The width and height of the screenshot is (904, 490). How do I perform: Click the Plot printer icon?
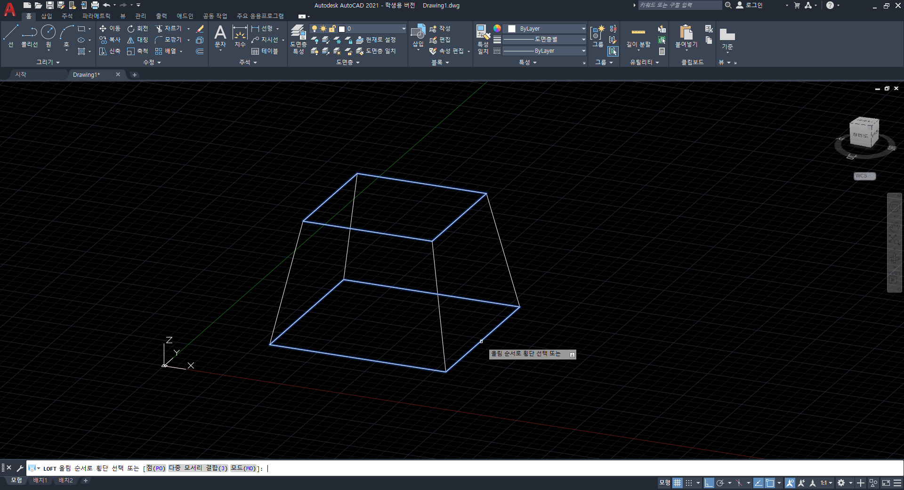pyautogui.click(x=95, y=5)
